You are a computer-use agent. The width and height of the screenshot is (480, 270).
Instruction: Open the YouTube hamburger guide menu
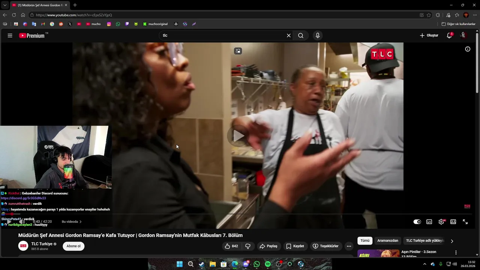(10, 36)
